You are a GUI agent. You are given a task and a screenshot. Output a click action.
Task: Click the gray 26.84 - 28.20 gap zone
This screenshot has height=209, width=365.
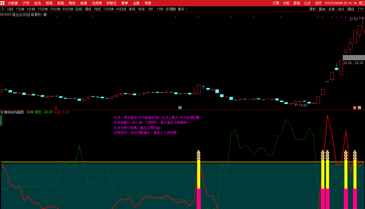(x=354, y=57)
